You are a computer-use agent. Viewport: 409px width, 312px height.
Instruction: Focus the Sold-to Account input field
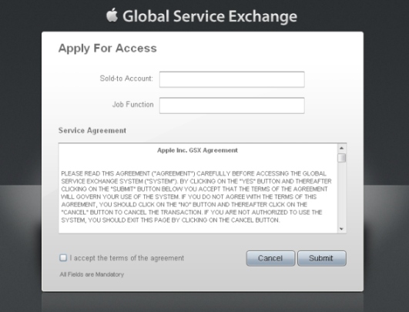[x=232, y=79]
